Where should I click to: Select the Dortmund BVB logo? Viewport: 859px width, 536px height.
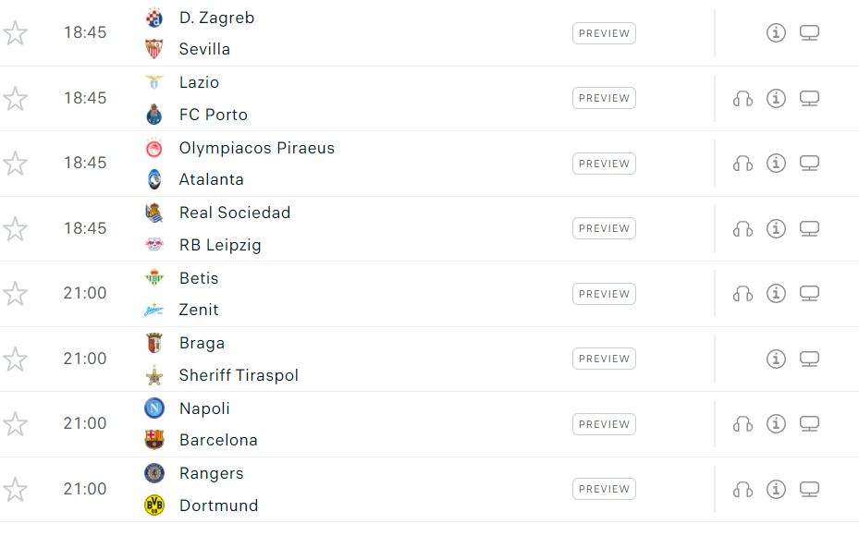click(153, 505)
